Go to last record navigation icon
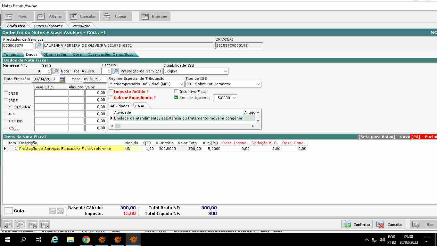This screenshot has height=246, width=437. (x=45, y=225)
